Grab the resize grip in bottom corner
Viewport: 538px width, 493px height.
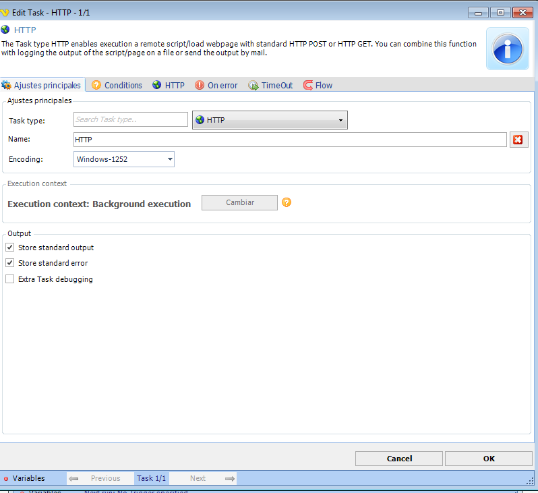tap(529, 479)
